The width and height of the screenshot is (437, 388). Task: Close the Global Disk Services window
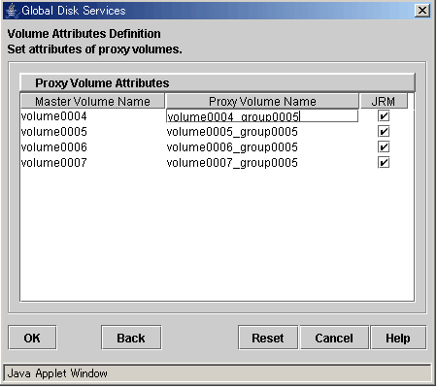coord(422,11)
